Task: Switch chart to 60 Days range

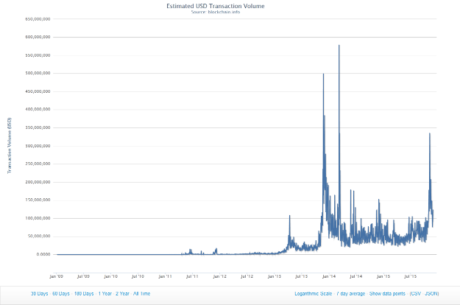Action: point(60,293)
